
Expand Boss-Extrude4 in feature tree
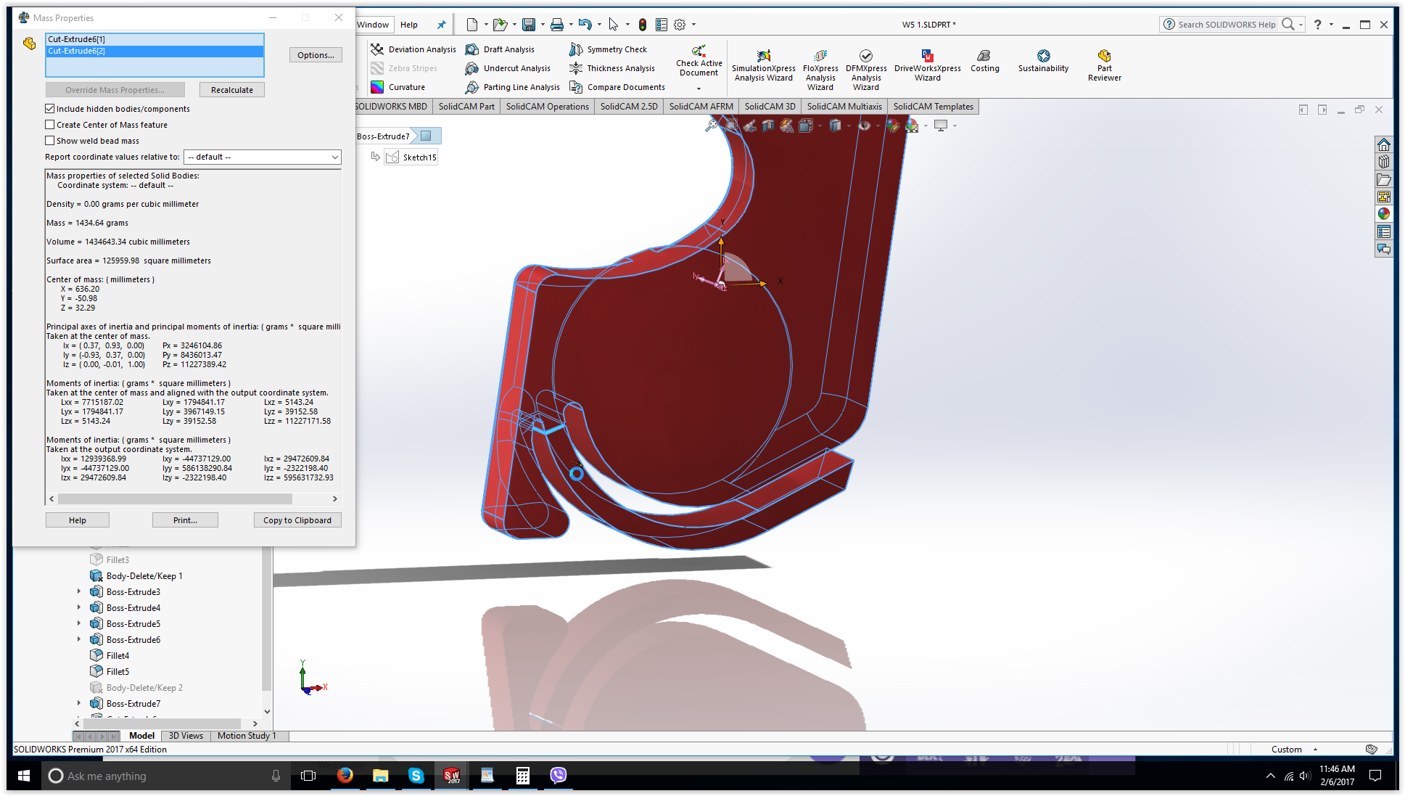click(79, 607)
